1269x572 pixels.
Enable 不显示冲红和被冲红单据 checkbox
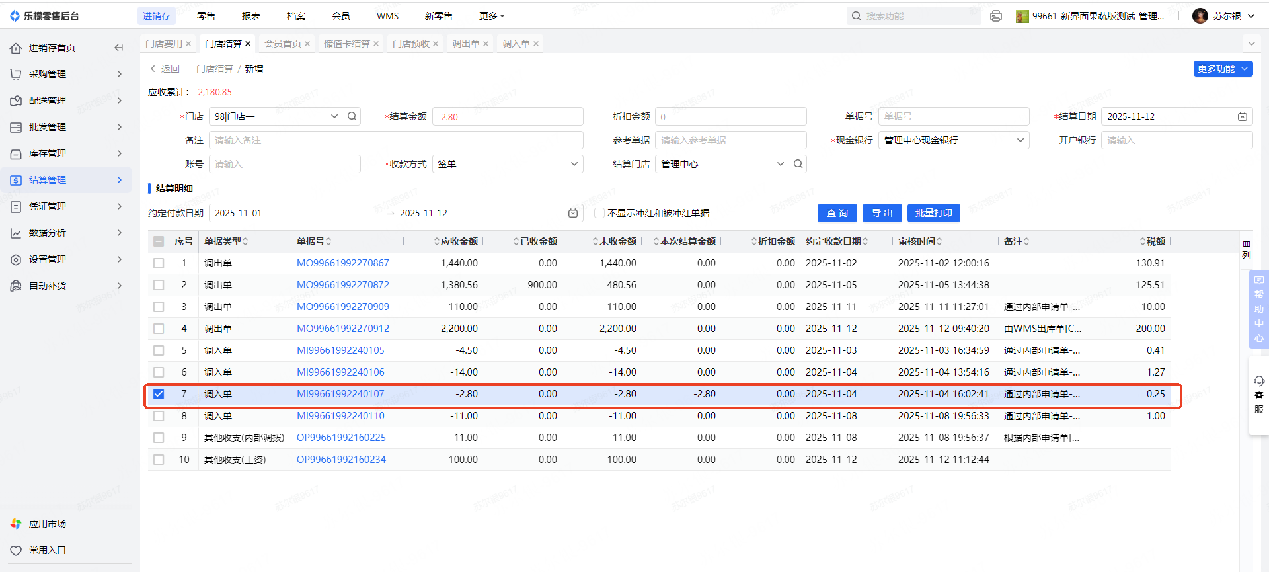coord(599,213)
